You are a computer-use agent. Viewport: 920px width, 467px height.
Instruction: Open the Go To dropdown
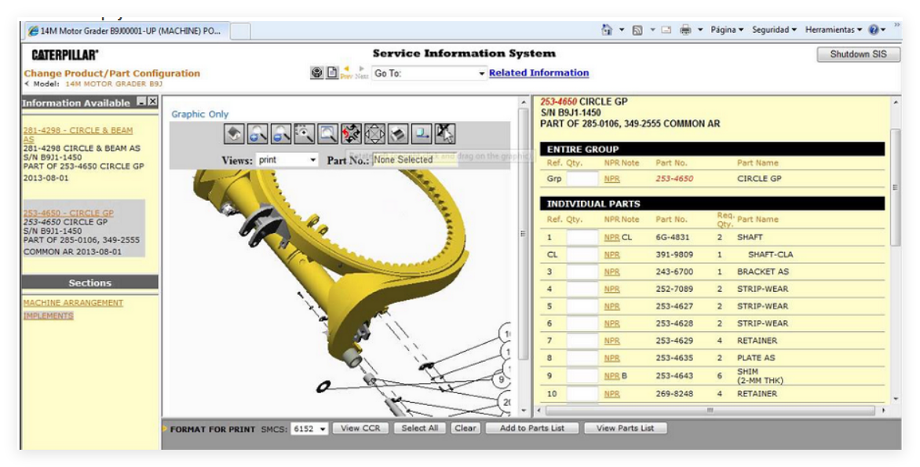[x=429, y=73]
